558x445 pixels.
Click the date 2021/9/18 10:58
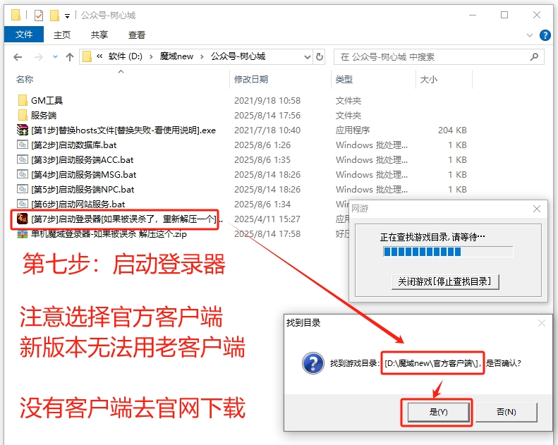coord(267,101)
